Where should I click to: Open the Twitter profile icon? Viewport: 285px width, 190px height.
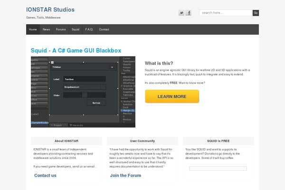(x=181, y=13)
